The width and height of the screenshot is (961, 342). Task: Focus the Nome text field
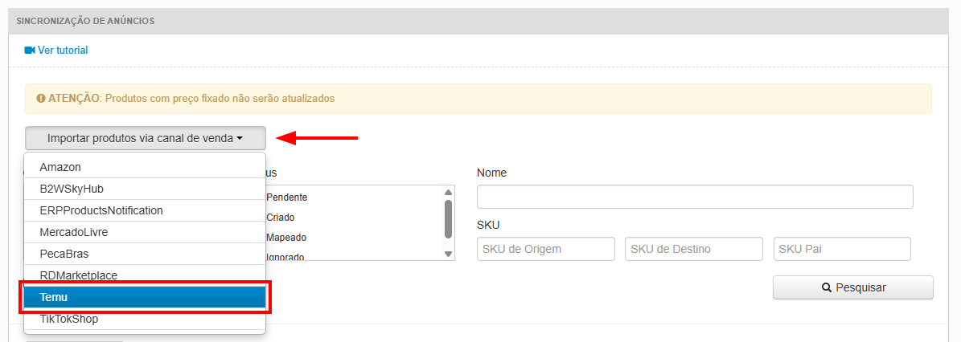695,197
